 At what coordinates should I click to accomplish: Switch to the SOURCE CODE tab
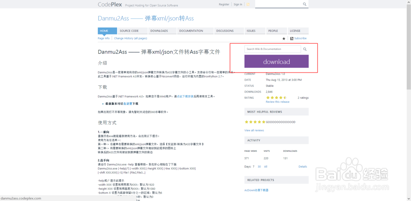click(x=133, y=31)
